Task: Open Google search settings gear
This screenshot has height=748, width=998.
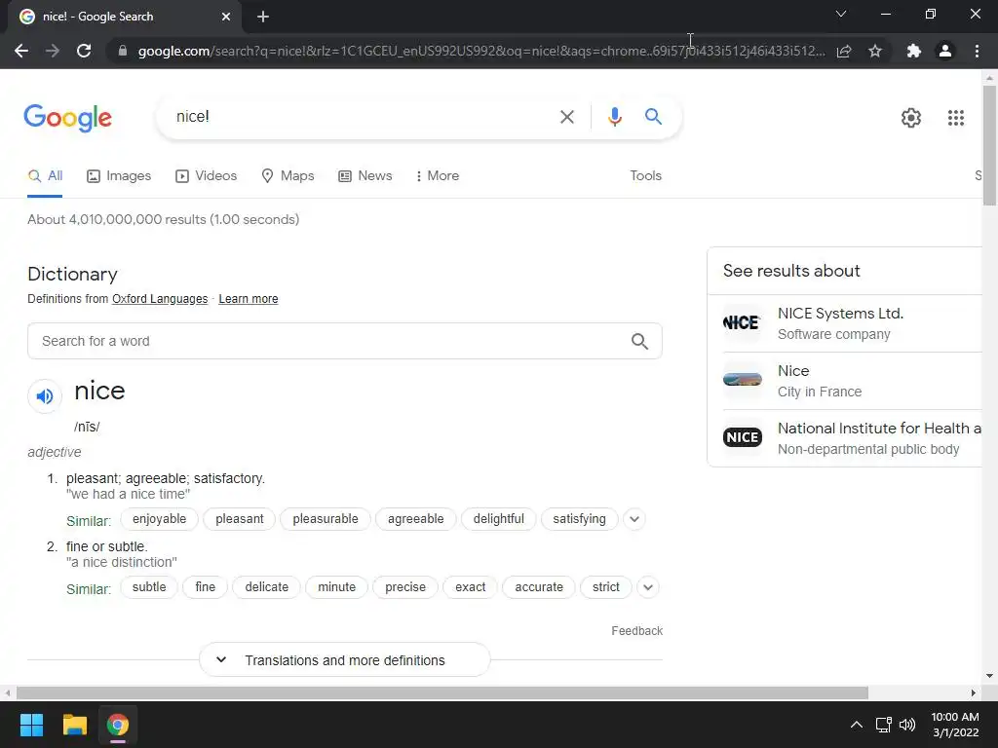Action: (911, 118)
